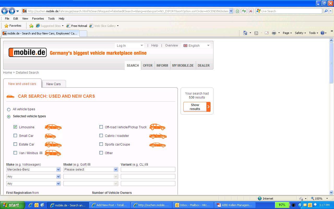This screenshot has width=334, height=209.
Task: Click the Windows Start button
Action: tap(12, 205)
